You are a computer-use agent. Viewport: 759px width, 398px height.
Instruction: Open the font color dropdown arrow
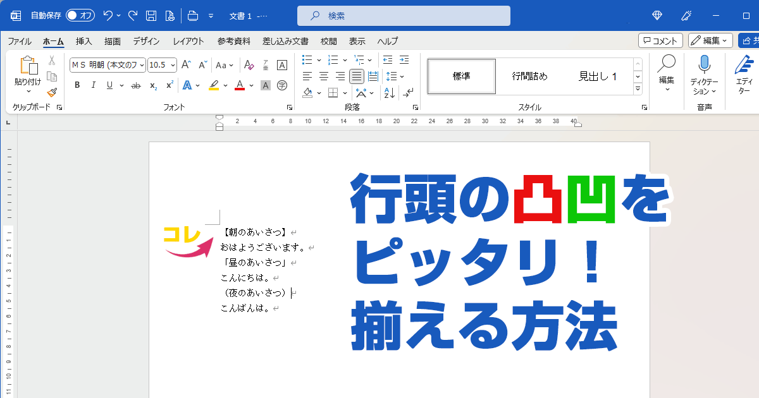pos(250,85)
